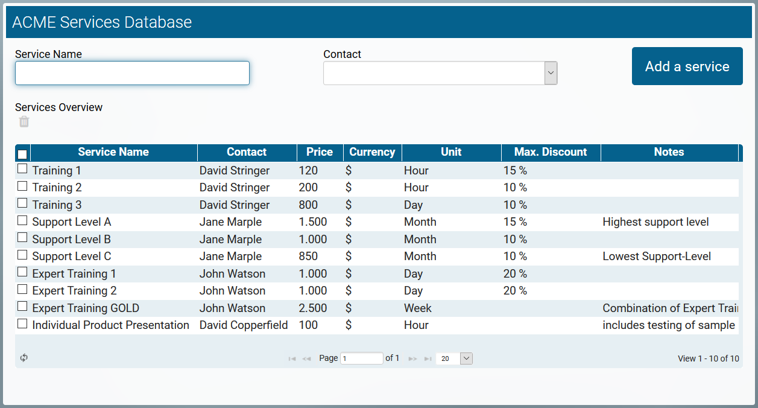
Task: Sort by the Max. Discount column header
Action: click(x=550, y=152)
